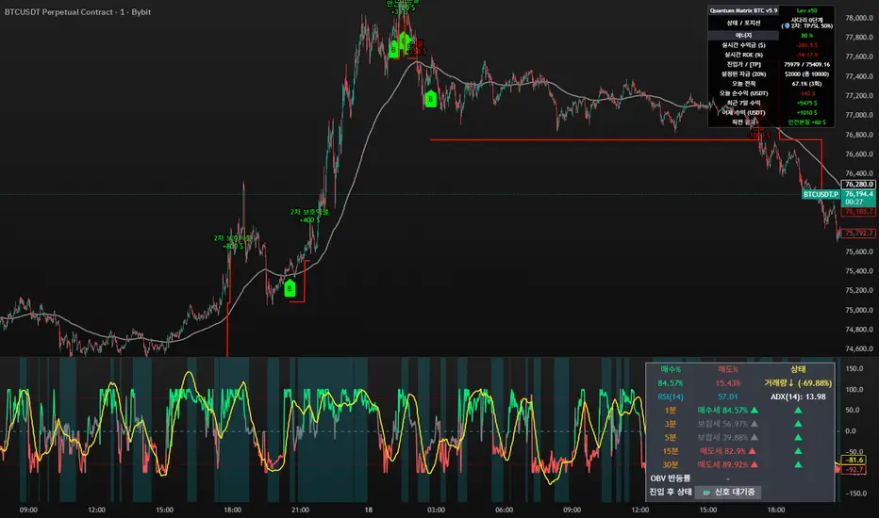
Task: Click the red 76,189.7 price label
Action: pyautogui.click(x=859, y=212)
